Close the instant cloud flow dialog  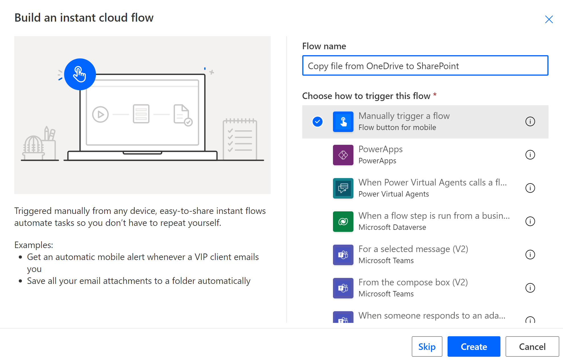pos(549,19)
